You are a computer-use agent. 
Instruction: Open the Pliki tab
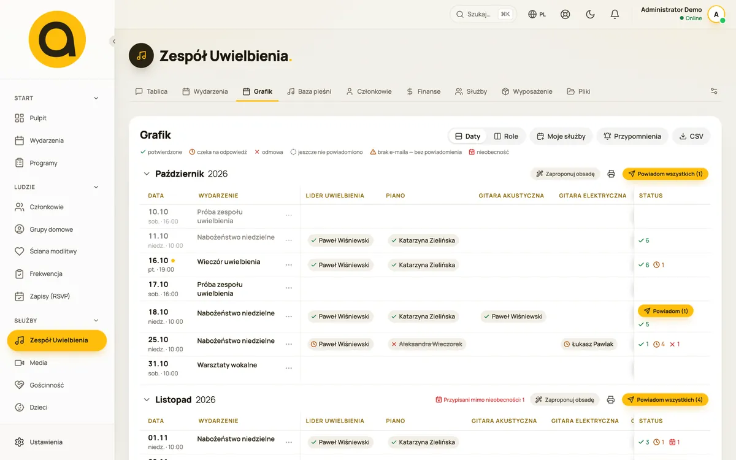point(578,91)
